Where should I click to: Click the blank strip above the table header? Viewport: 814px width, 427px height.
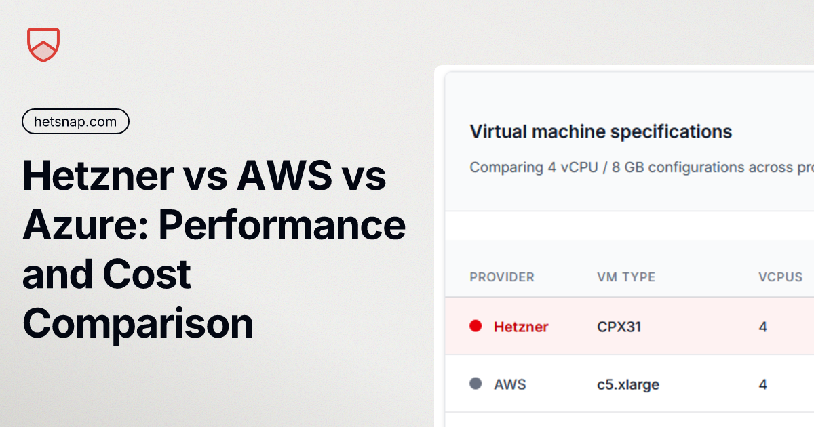point(629,226)
